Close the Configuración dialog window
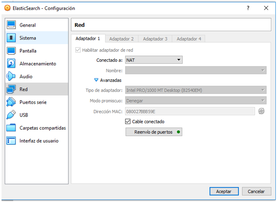 coord(266,8)
